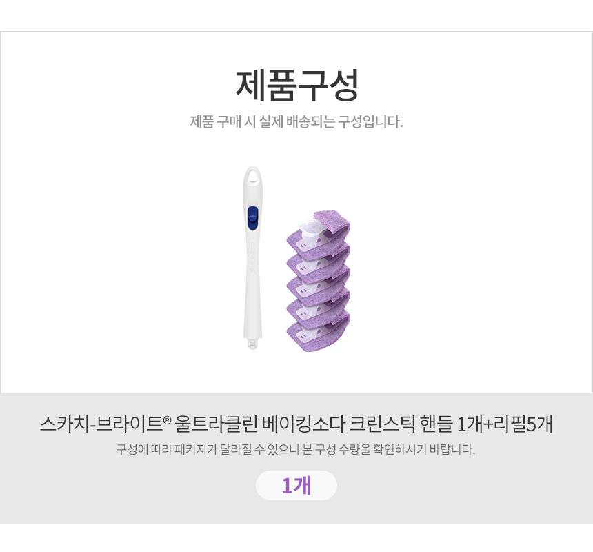Click the subtitle 제품 구매 시 실제 배송되는 구성입니다

tap(296, 122)
